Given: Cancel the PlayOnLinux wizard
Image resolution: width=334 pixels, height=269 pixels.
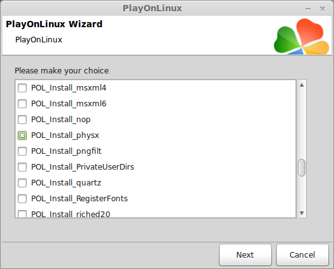Looking at the screenshot, I should point(302,255).
